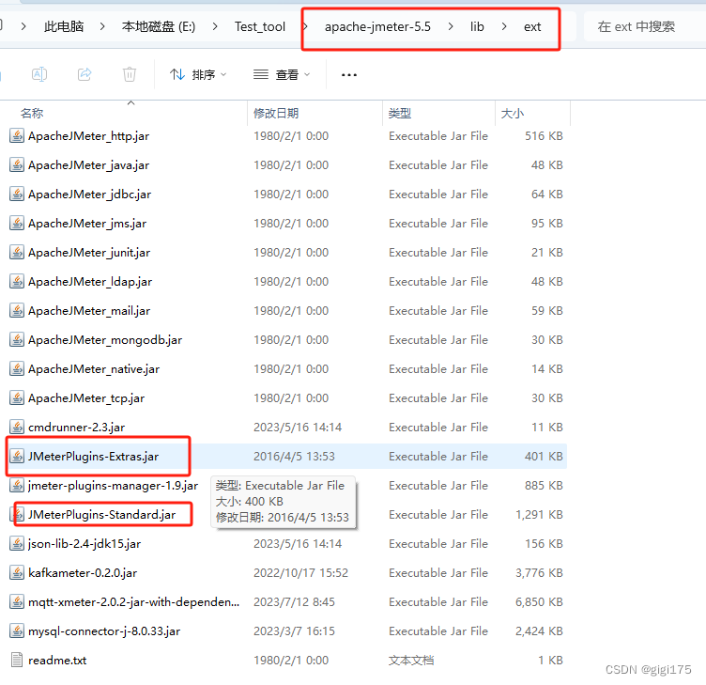
Task: Click the share icon in toolbar
Action: pyautogui.click(x=84, y=74)
